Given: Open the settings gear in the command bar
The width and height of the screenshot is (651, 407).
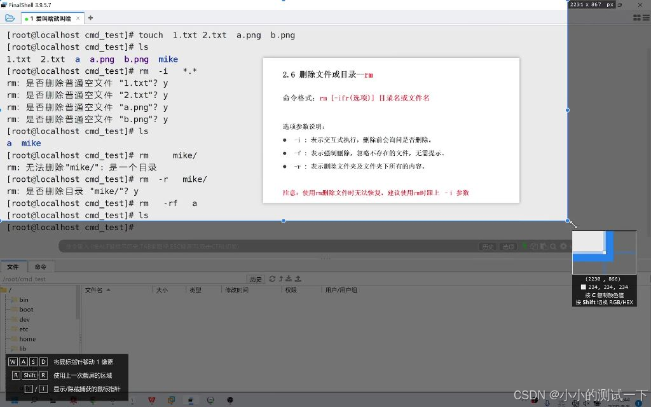Looking at the screenshot, I should (x=563, y=247).
